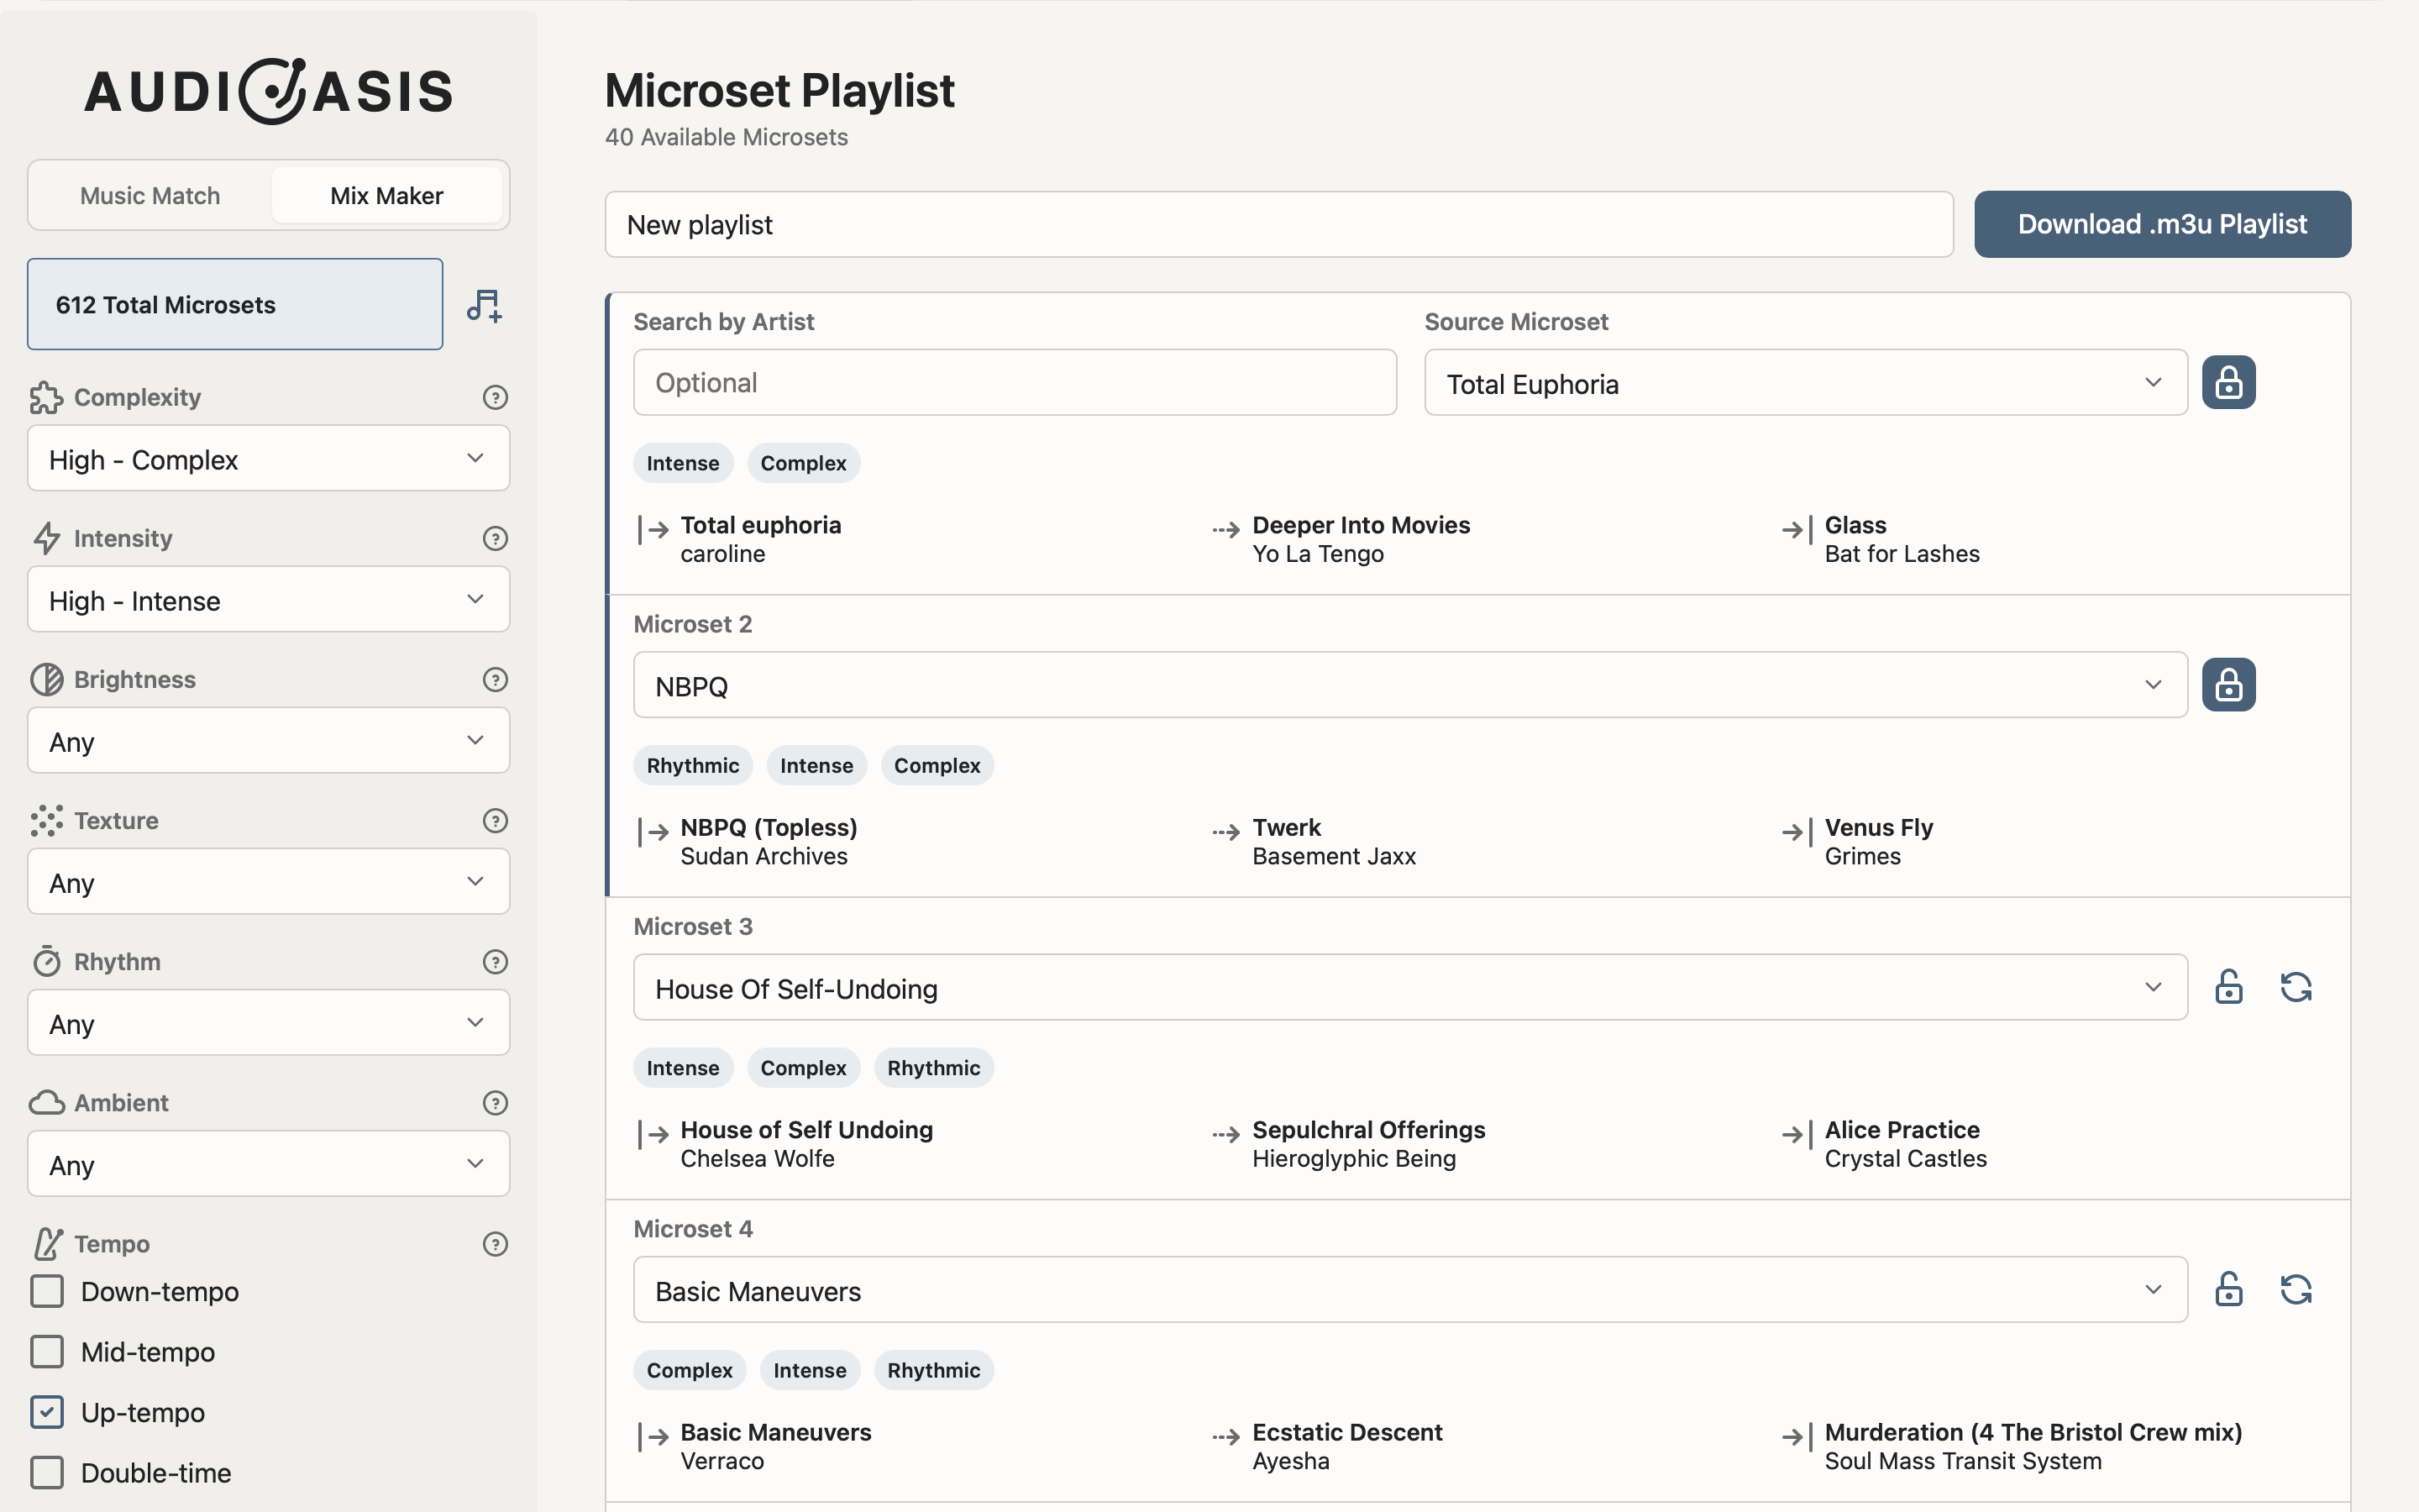Open Brightness help question mark

tap(495, 679)
